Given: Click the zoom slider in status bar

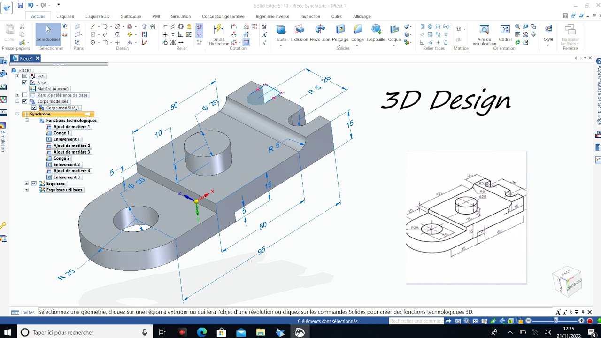Looking at the screenshot, I should coord(555,321).
